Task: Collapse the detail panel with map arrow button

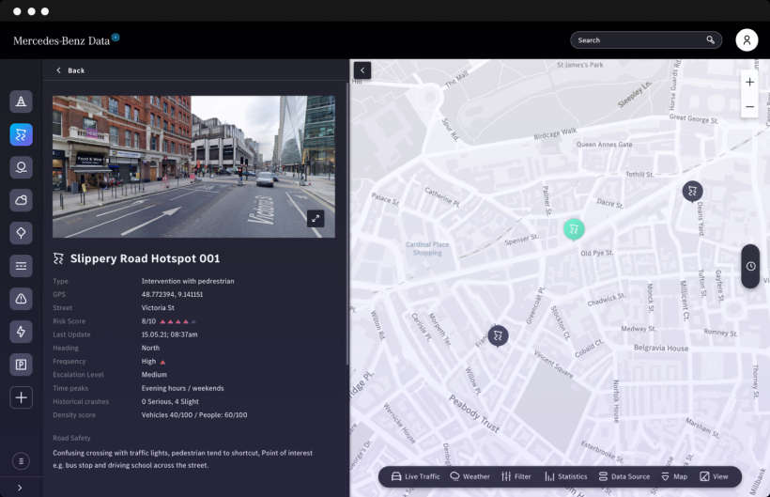Action: [x=362, y=70]
